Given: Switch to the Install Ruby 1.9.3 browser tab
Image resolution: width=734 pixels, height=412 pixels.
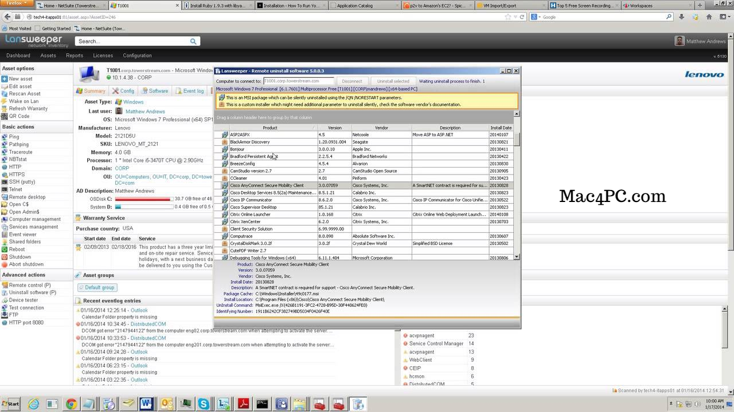Looking at the screenshot, I should click(x=218, y=6).
